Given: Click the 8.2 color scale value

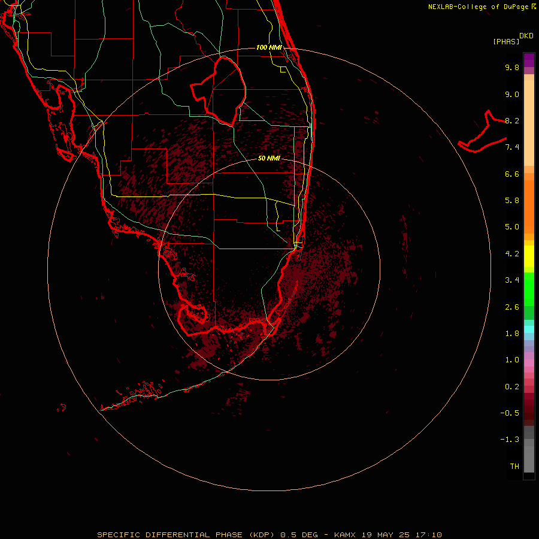Looking at the screenshot, I should pos(512,120).
